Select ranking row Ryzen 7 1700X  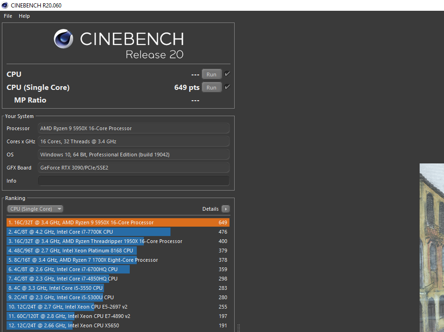118,260
